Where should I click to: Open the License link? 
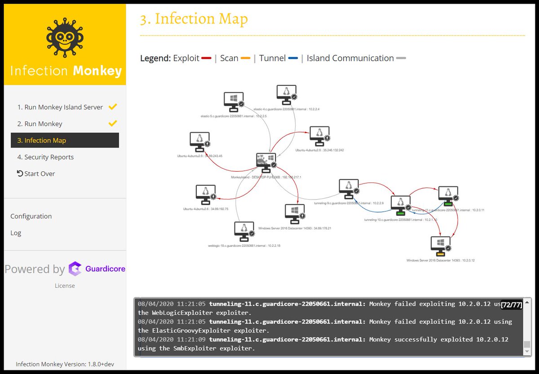pyautogui.click(x=65, y=285)
